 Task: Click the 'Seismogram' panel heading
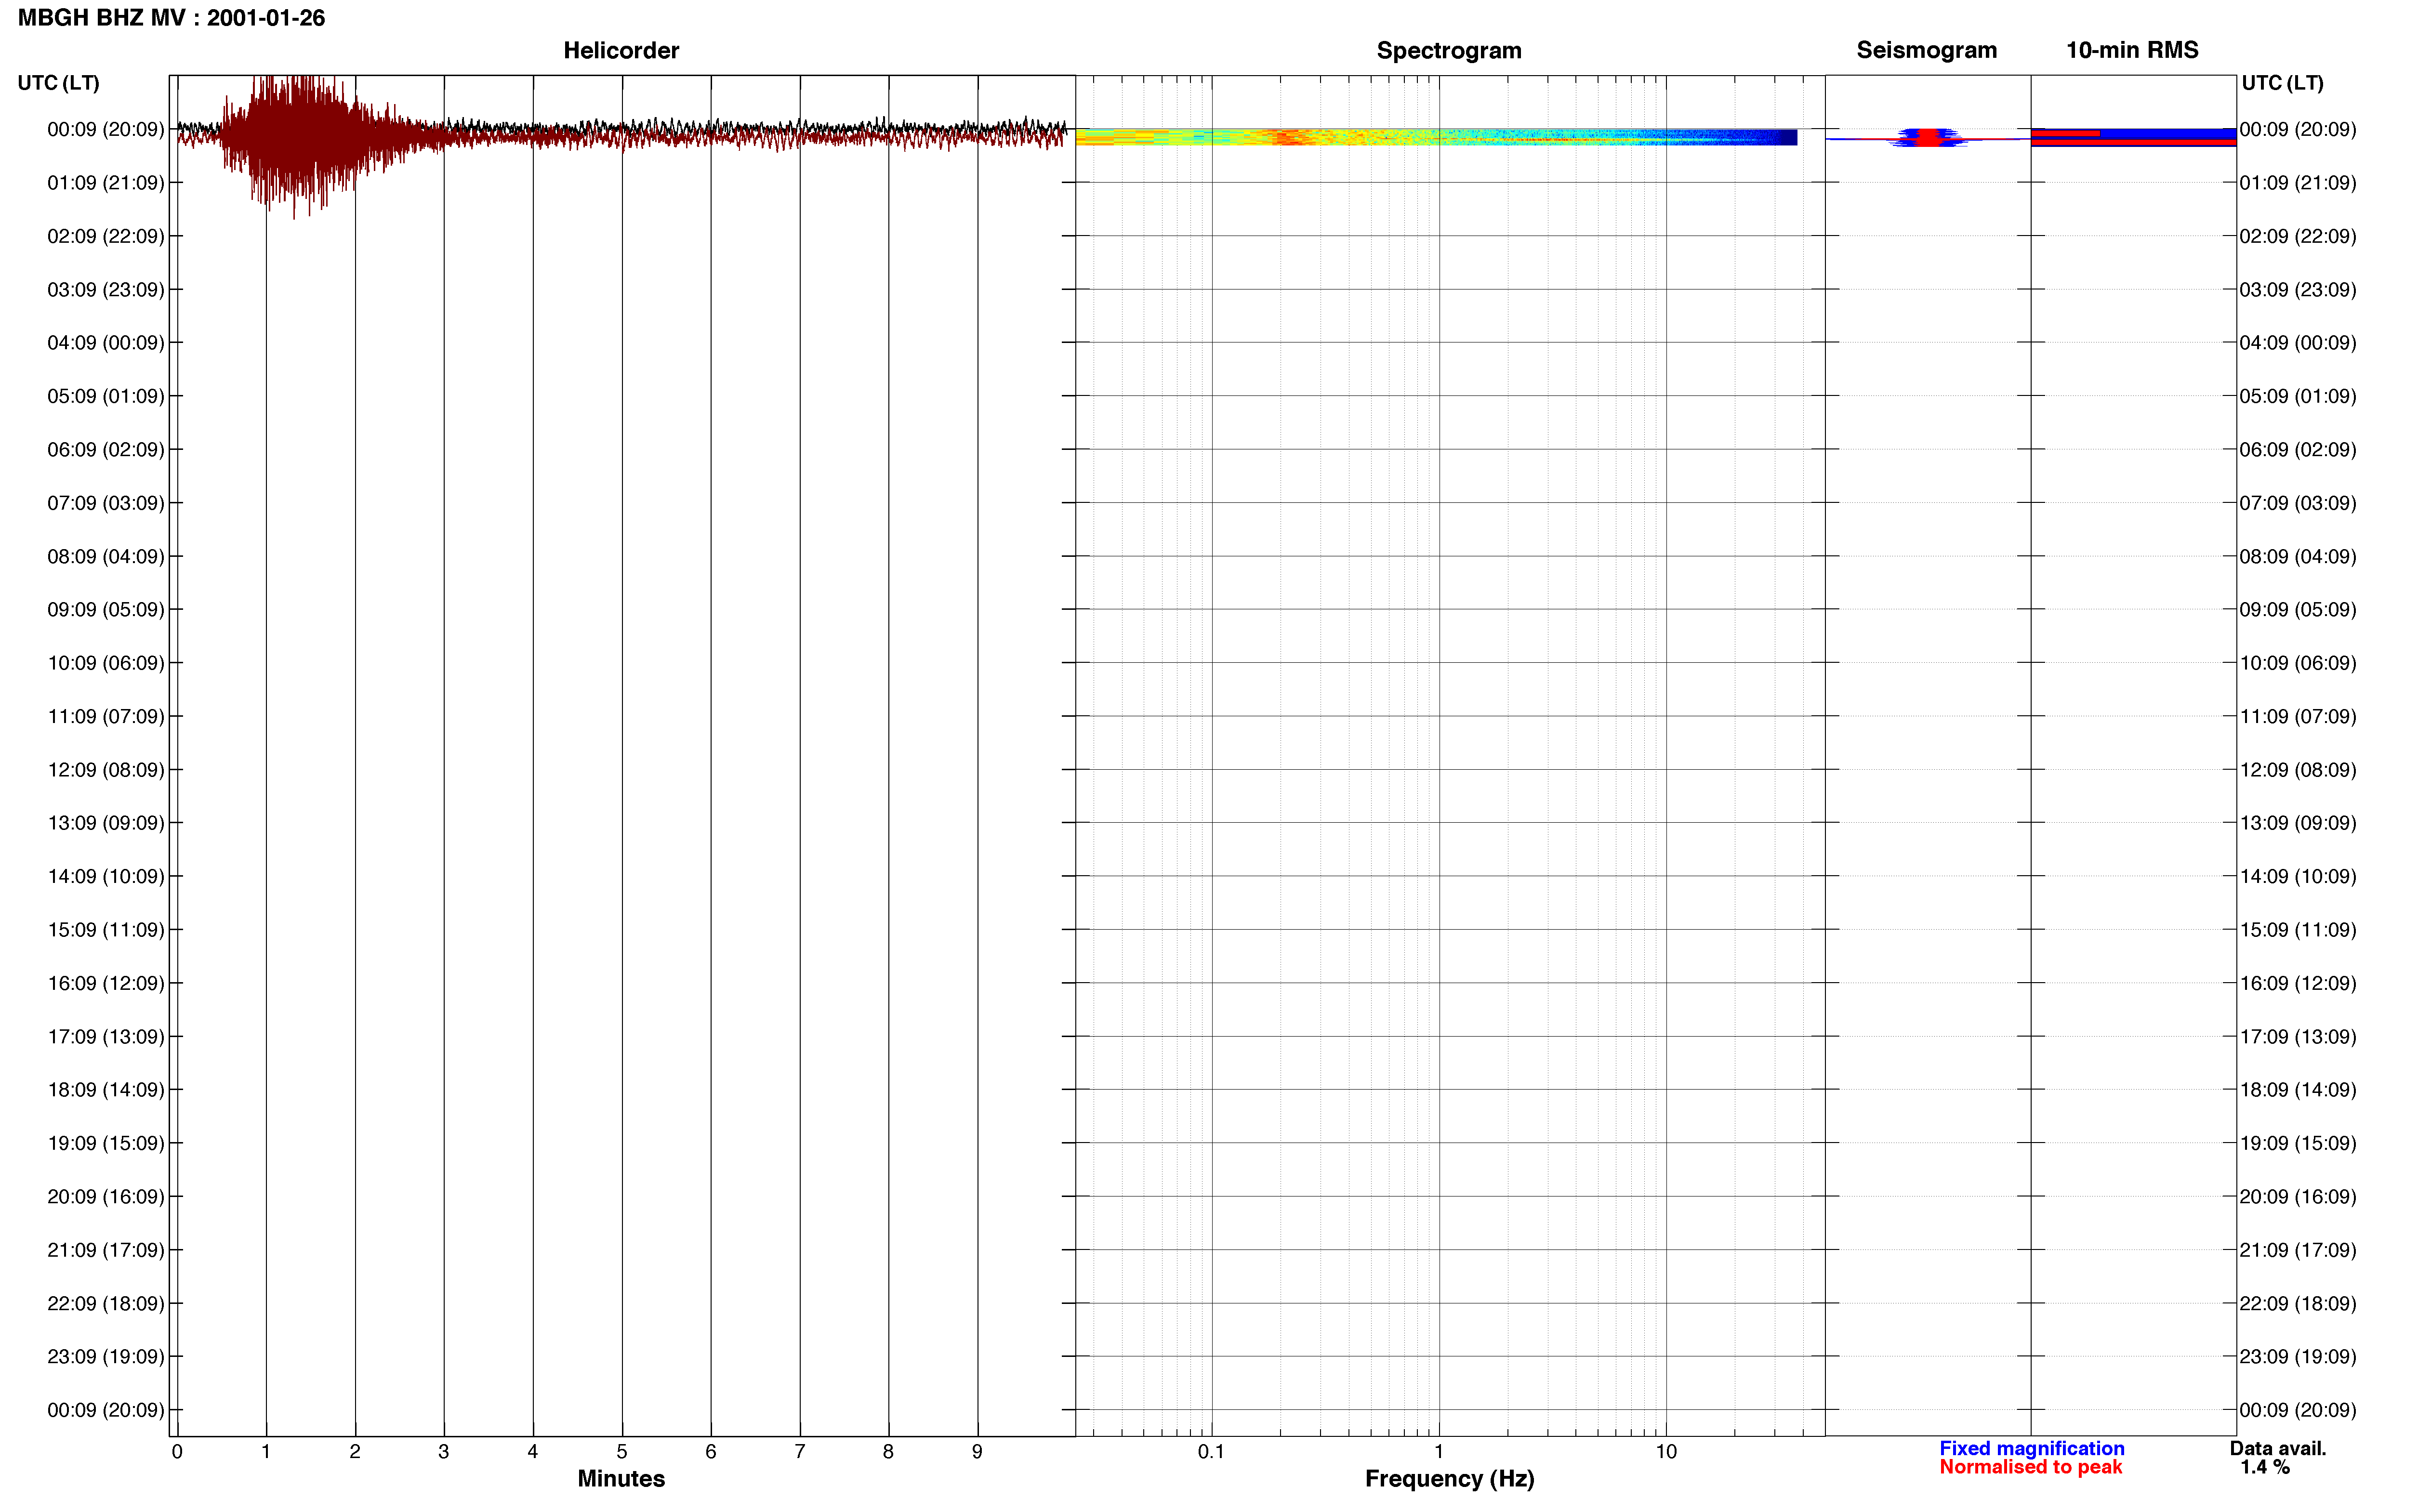pos(1926,50)
